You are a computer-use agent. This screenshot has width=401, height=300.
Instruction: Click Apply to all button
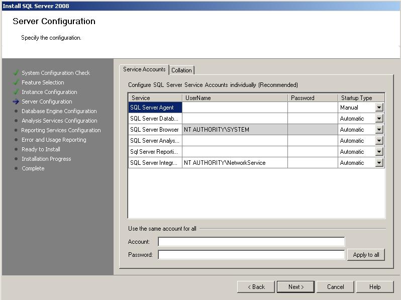[x=366, y=255]
